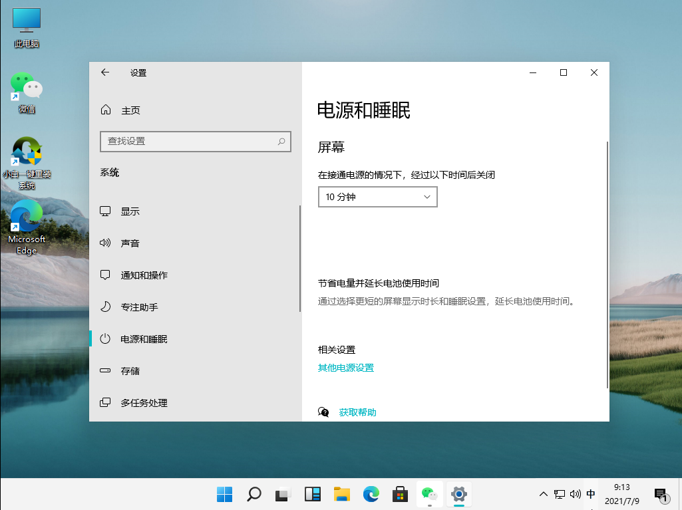Open WeChat from the taskbar
The image size is (682, 510).
point(429,494)
